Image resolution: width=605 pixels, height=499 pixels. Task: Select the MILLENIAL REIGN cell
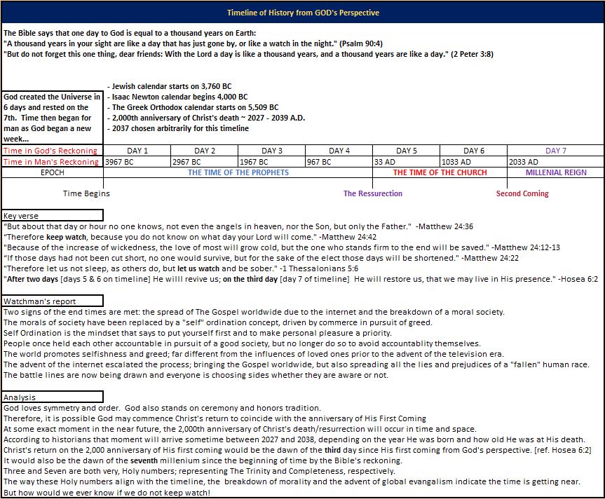(x=556, y=172)
